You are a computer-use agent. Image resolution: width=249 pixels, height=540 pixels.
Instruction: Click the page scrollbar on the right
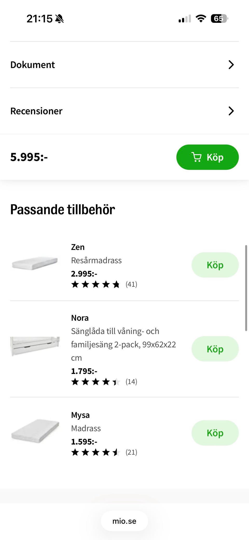(x=246, y=288)
